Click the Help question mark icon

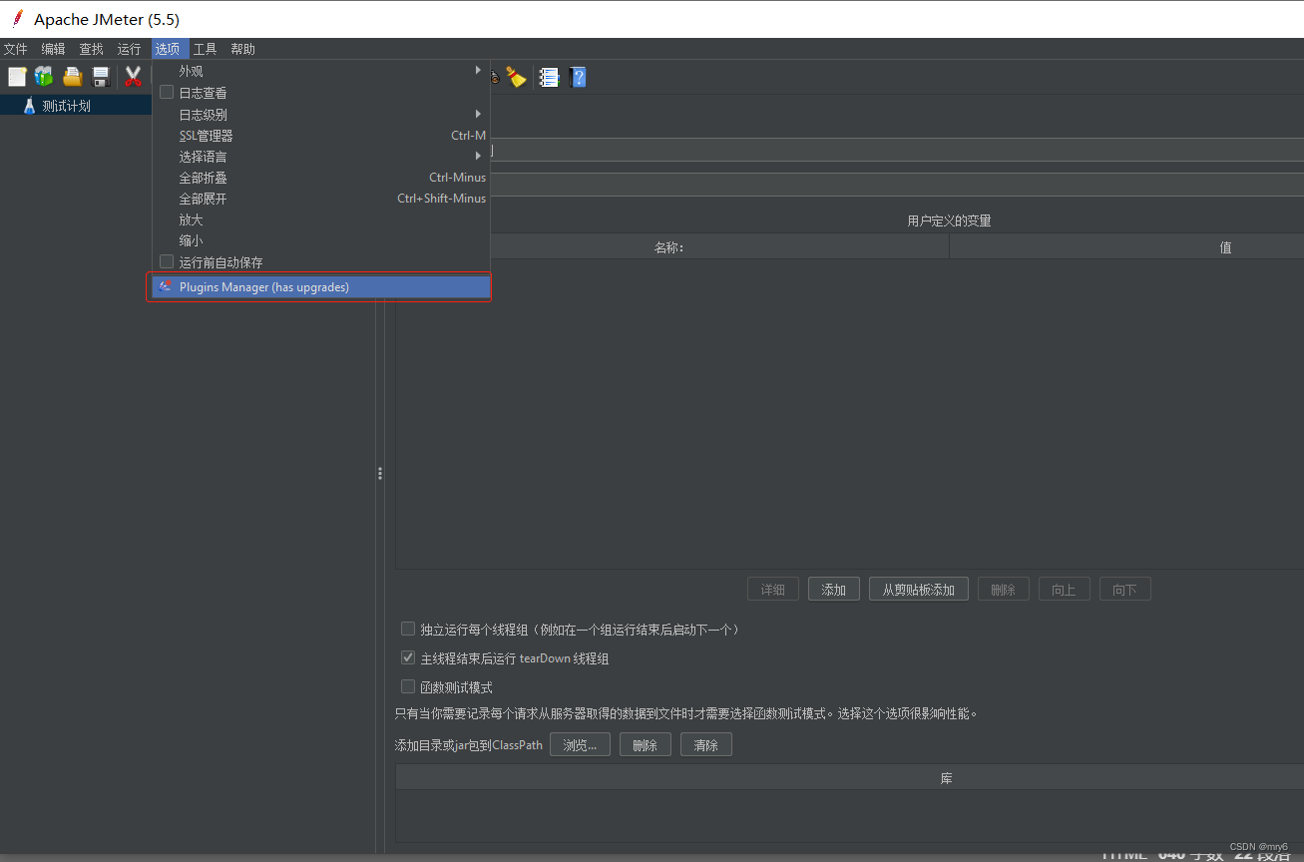click(x=578, y=77)
